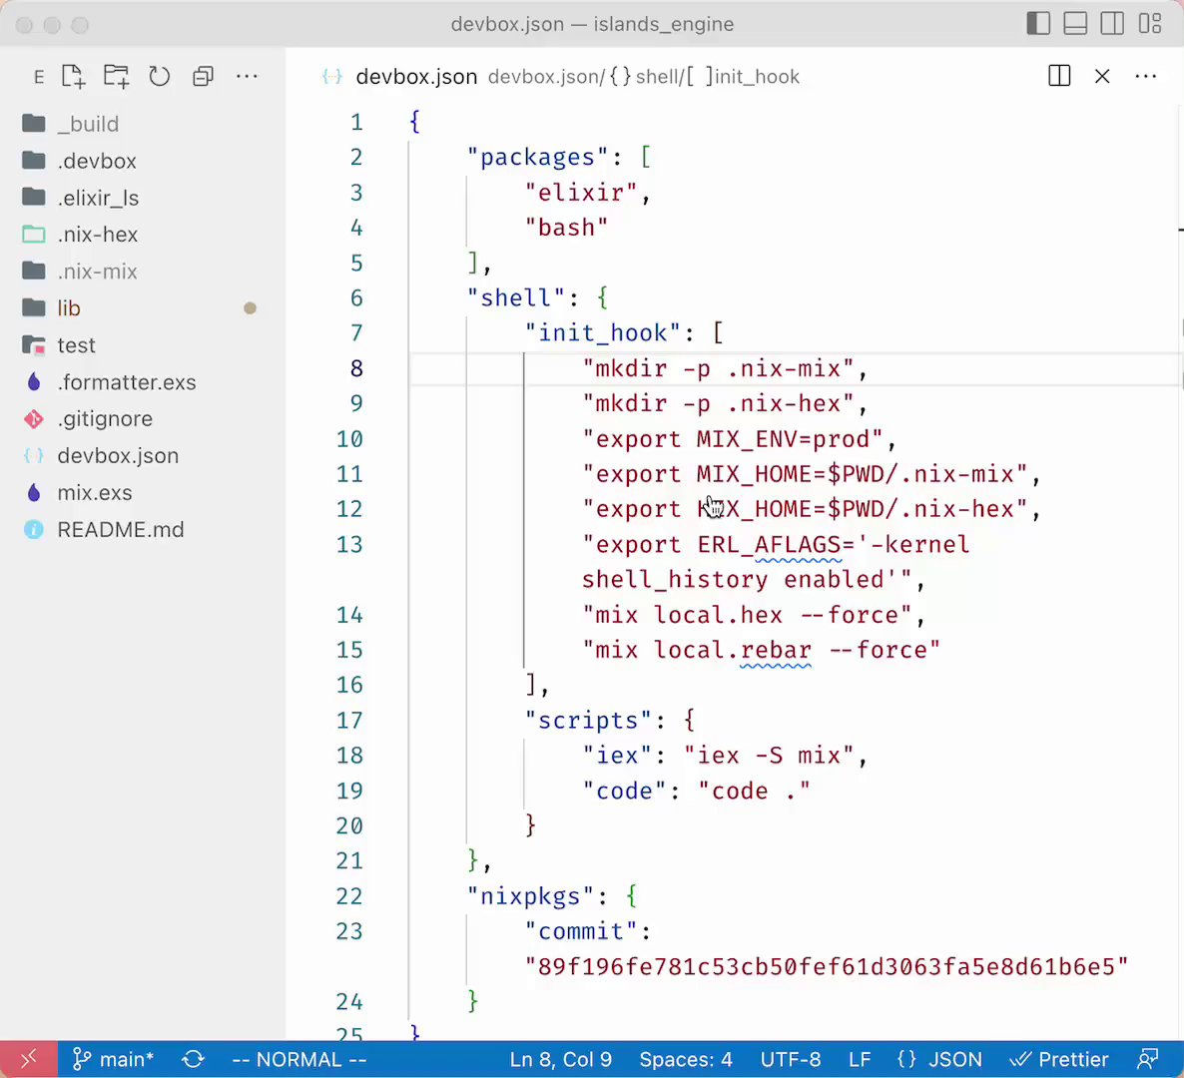Toggle the secondary side bar
Screen dimensions: 1184x1078
(x=1112, y=23)
